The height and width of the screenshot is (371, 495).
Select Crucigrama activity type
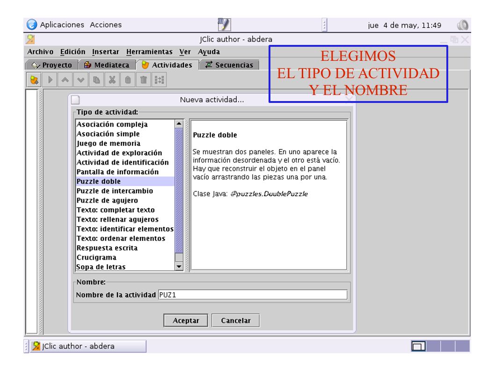(x=125, y=257)
